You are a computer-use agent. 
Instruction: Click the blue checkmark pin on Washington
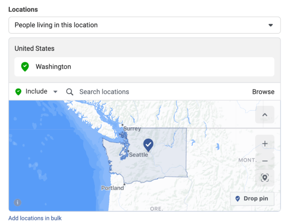point(148,145)
